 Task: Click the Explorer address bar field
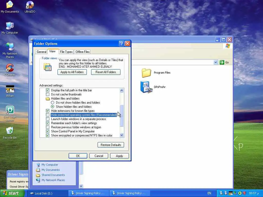click(172, 62)
